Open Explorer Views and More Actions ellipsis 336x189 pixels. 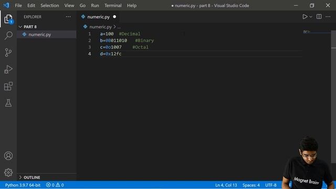point(68,17)
